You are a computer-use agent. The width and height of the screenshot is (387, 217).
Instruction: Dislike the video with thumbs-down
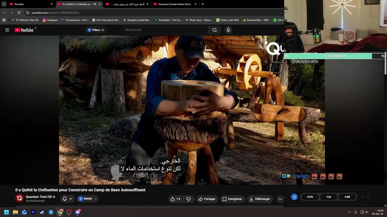tap(189, 199)
